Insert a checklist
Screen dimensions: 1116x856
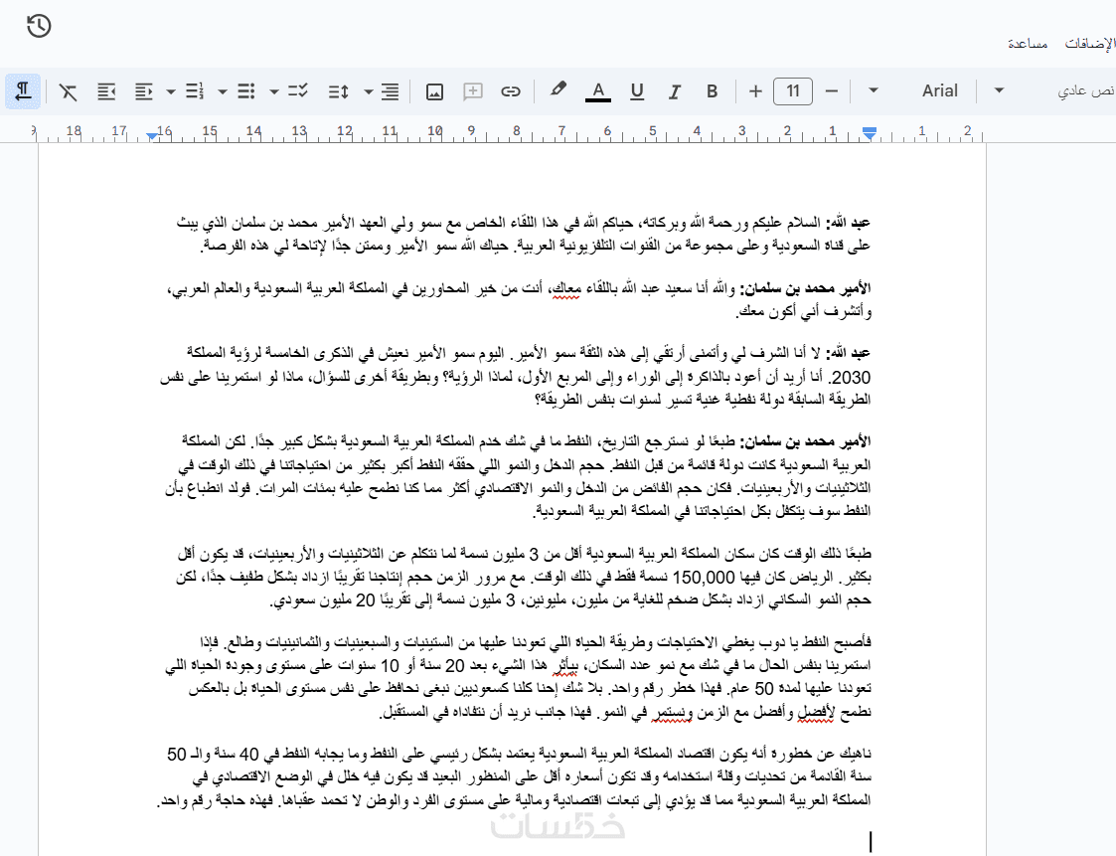coord(298,91)
